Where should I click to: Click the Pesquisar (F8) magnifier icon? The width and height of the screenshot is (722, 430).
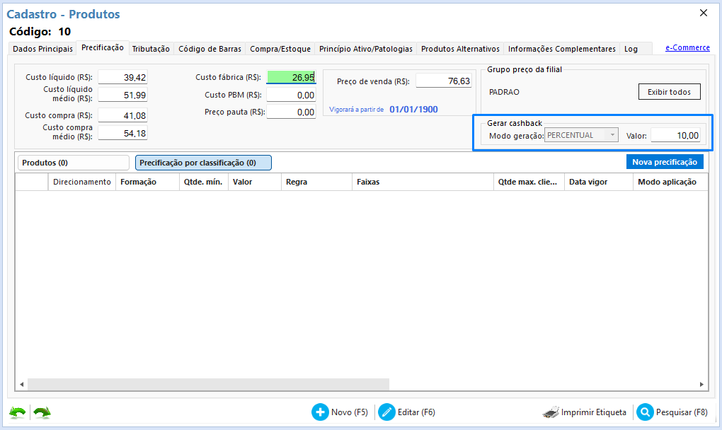[x=645, y=412]
